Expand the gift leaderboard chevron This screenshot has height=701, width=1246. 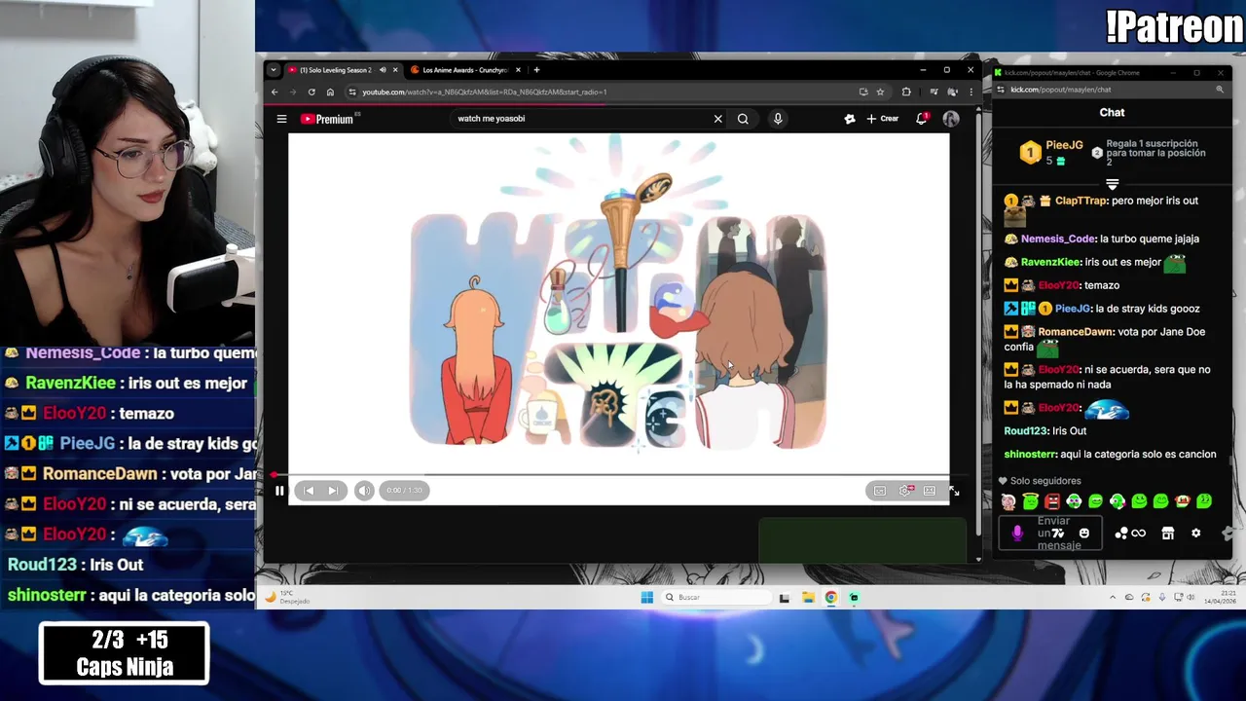pyautogui.click(x=1112, y=183)
